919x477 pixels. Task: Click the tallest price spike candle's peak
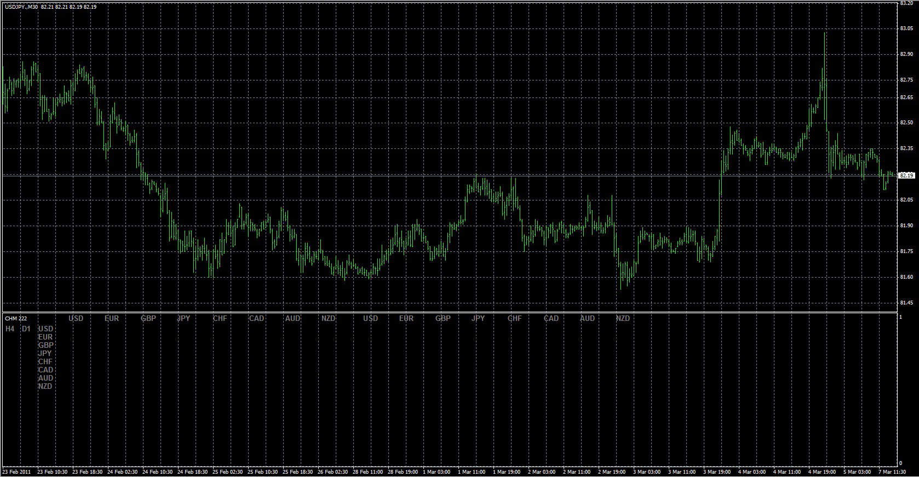coord(824,33)
